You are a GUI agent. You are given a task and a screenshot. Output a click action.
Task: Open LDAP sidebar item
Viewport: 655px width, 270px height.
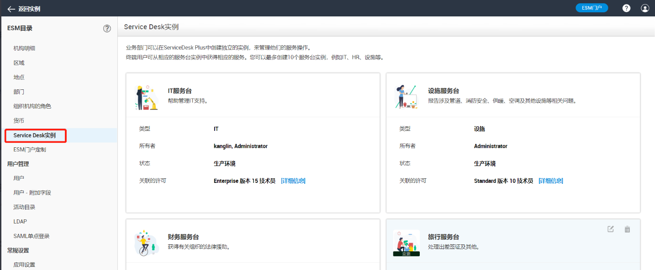pos(20,222)
